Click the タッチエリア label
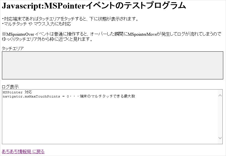The height and width of the screenshot is (156, 226). pos(13,49)
